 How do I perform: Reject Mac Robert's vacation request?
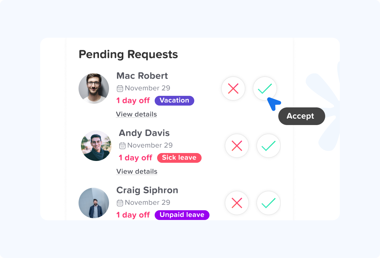coord(233,89)
